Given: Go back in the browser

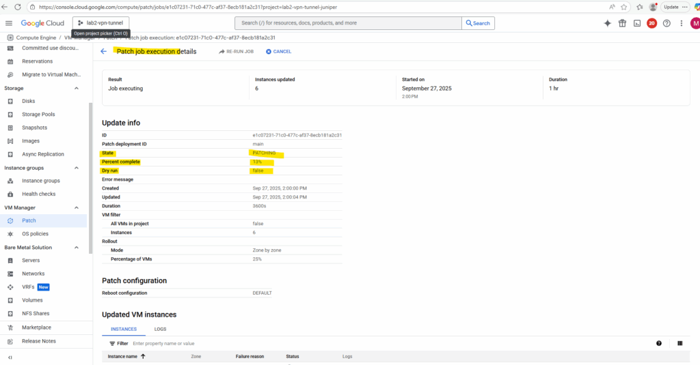Looking at the screenshot, I should [x=5, y=7].
